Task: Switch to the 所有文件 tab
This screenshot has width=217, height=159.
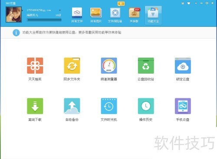Action: tap(77, 15)
